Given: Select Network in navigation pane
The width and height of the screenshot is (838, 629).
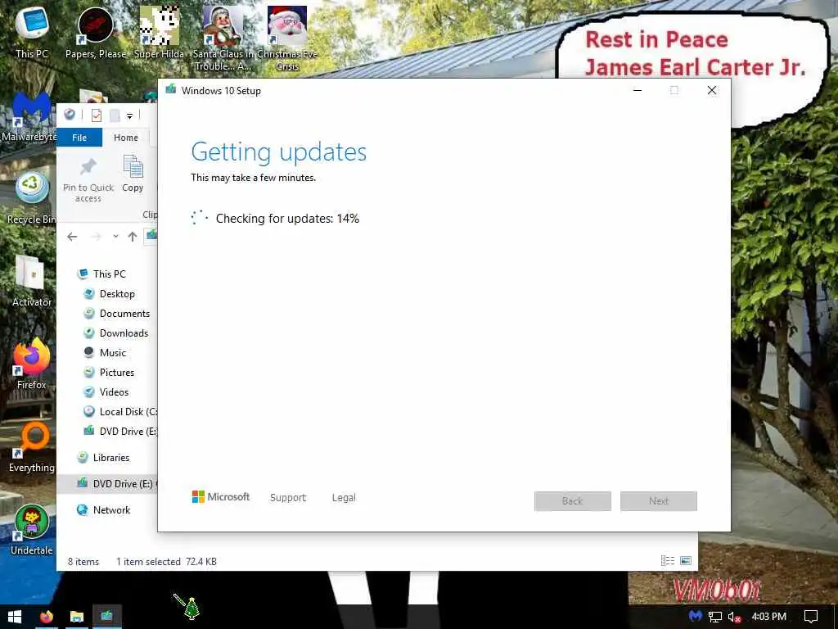Looking at the screenshot, I should (x=111, y=510).
